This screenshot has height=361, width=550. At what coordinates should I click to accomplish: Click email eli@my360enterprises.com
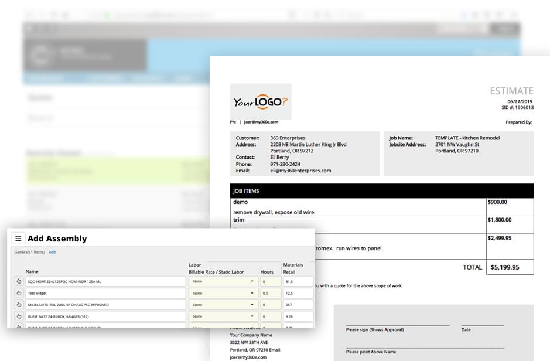pyautogui.click(x=300, y=171)
